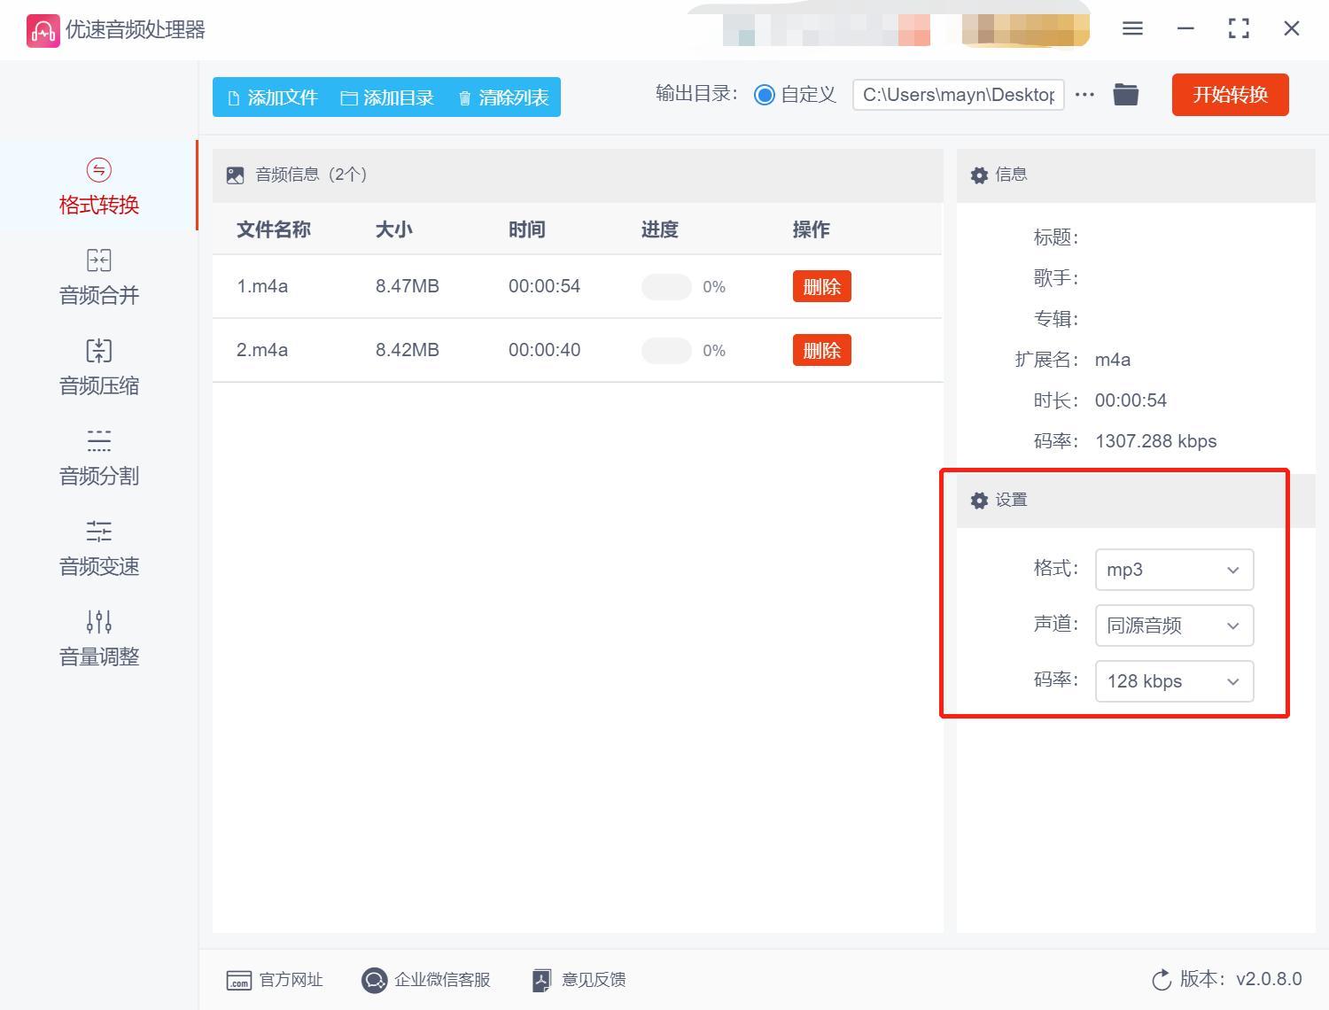1329x1010 pixels.
Task: Open the 音频压缩 feature
Action: coord(97,368)
